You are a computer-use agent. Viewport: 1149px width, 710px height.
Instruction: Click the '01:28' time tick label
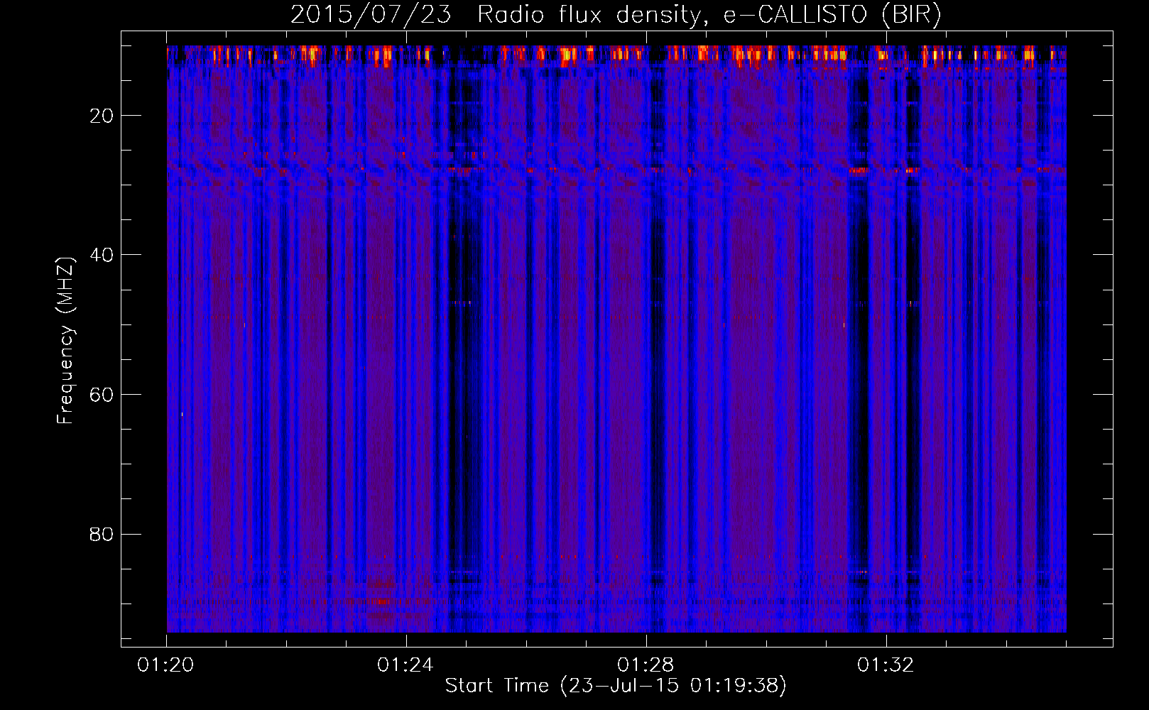click(x=645, y=665)
